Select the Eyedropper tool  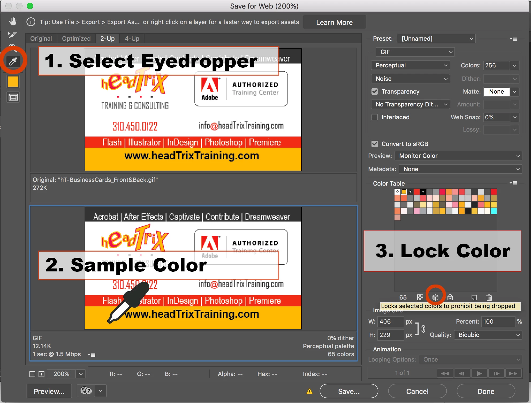[x=13, y=61]
